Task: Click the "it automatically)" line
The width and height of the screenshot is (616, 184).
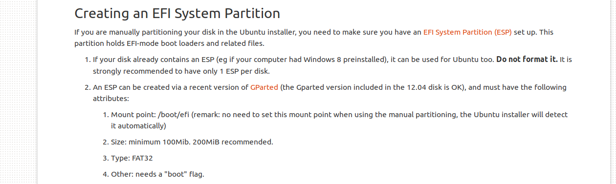Action: tap(139, 126)
